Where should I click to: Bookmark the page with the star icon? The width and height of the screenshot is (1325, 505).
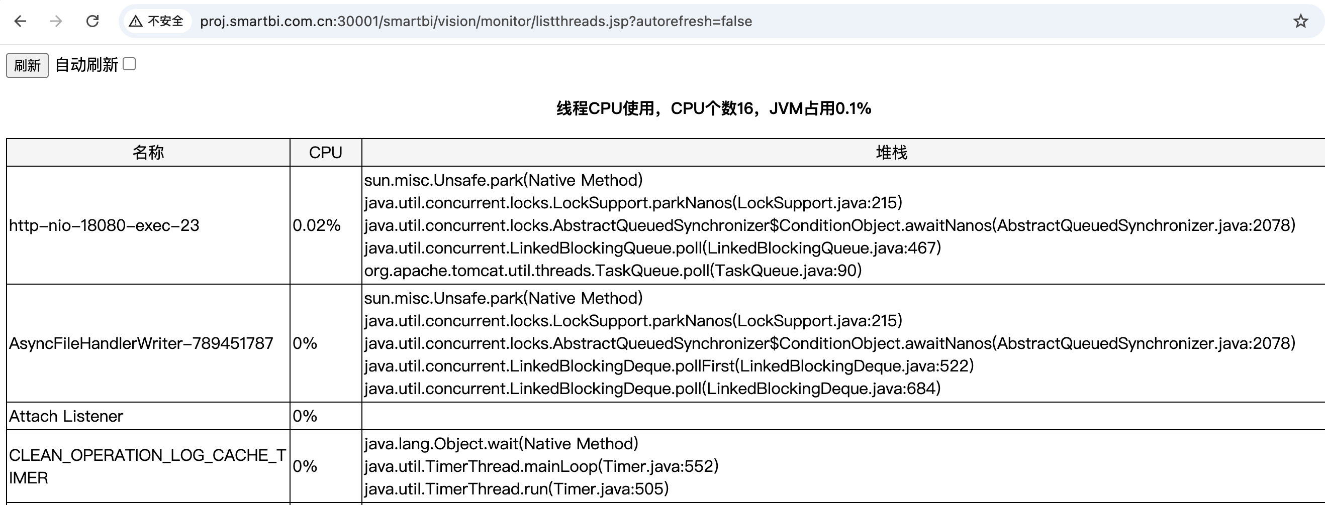[x=1301, y=21]
